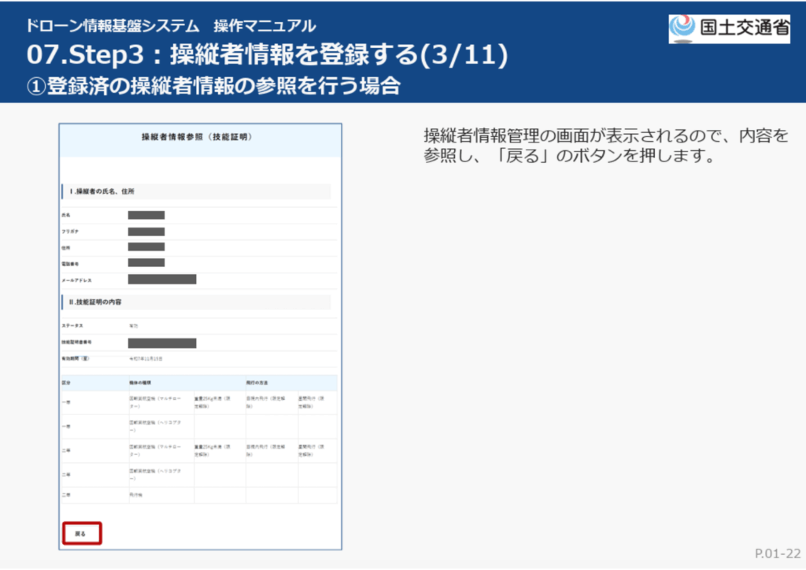Click the 機体の種類 column header

[139, 383]
